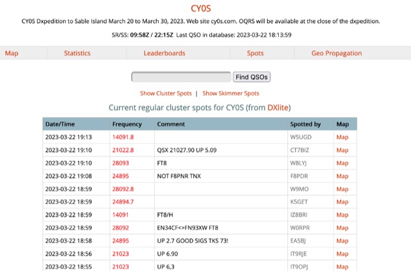This screenshot has width=411, height=271.
Task: Open Map link for W5UGD spot
Action: point(342,136)
